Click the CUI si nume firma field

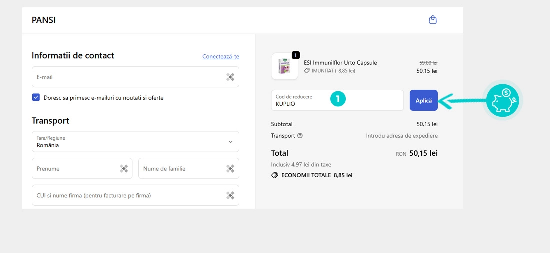(x=127, y=195)
